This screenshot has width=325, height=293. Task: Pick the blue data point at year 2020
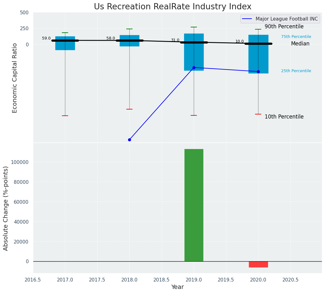[x=258, y=72]
